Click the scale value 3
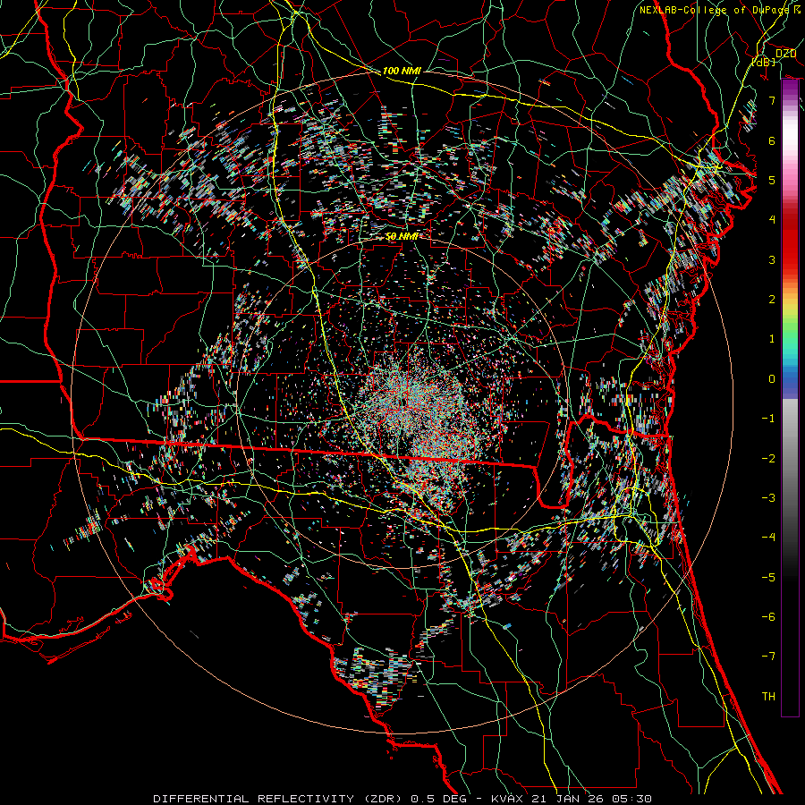Screen dimensions: 805x805 point(772,259)
